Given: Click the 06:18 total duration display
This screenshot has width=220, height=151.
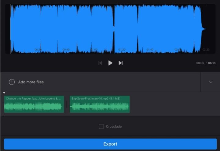Looking at the screenshot, I should (212, 63).
